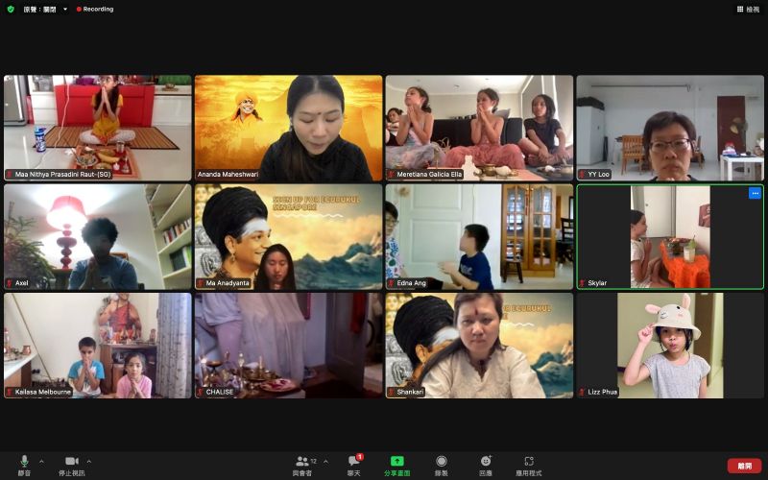Image resolution: width=768 pixels, height=480 pixels.
Task: Expand the arrow next to participants count
Action: pyautogui.click(x=325, y=462)
